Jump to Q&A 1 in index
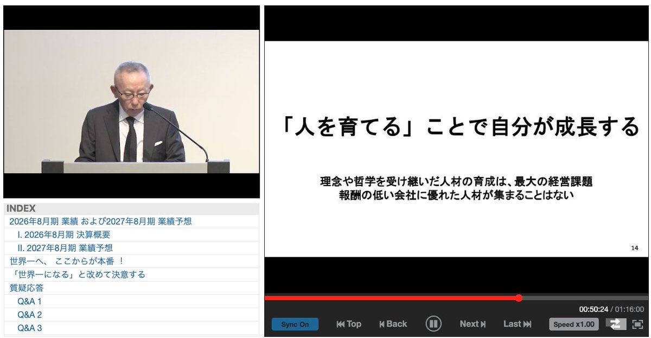Screen dimensions: 651x338 click(29, 302)
